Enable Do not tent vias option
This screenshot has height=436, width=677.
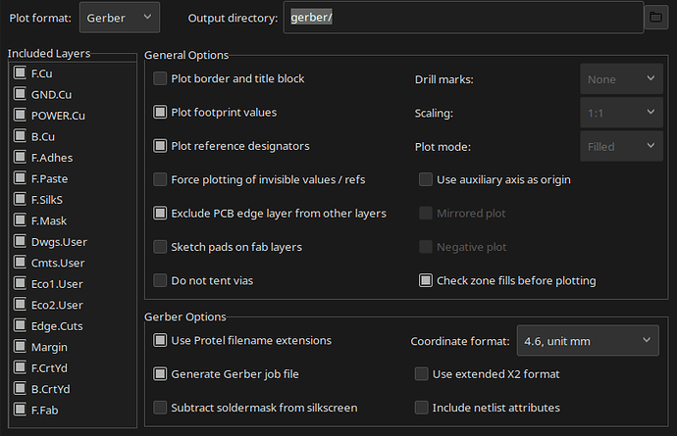160,280
